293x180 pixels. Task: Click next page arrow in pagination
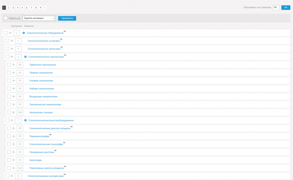click(45, 8)
